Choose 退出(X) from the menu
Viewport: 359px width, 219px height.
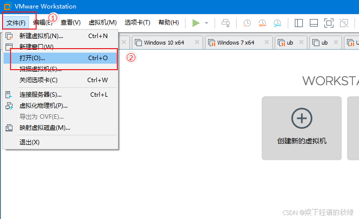click(61, 142)
